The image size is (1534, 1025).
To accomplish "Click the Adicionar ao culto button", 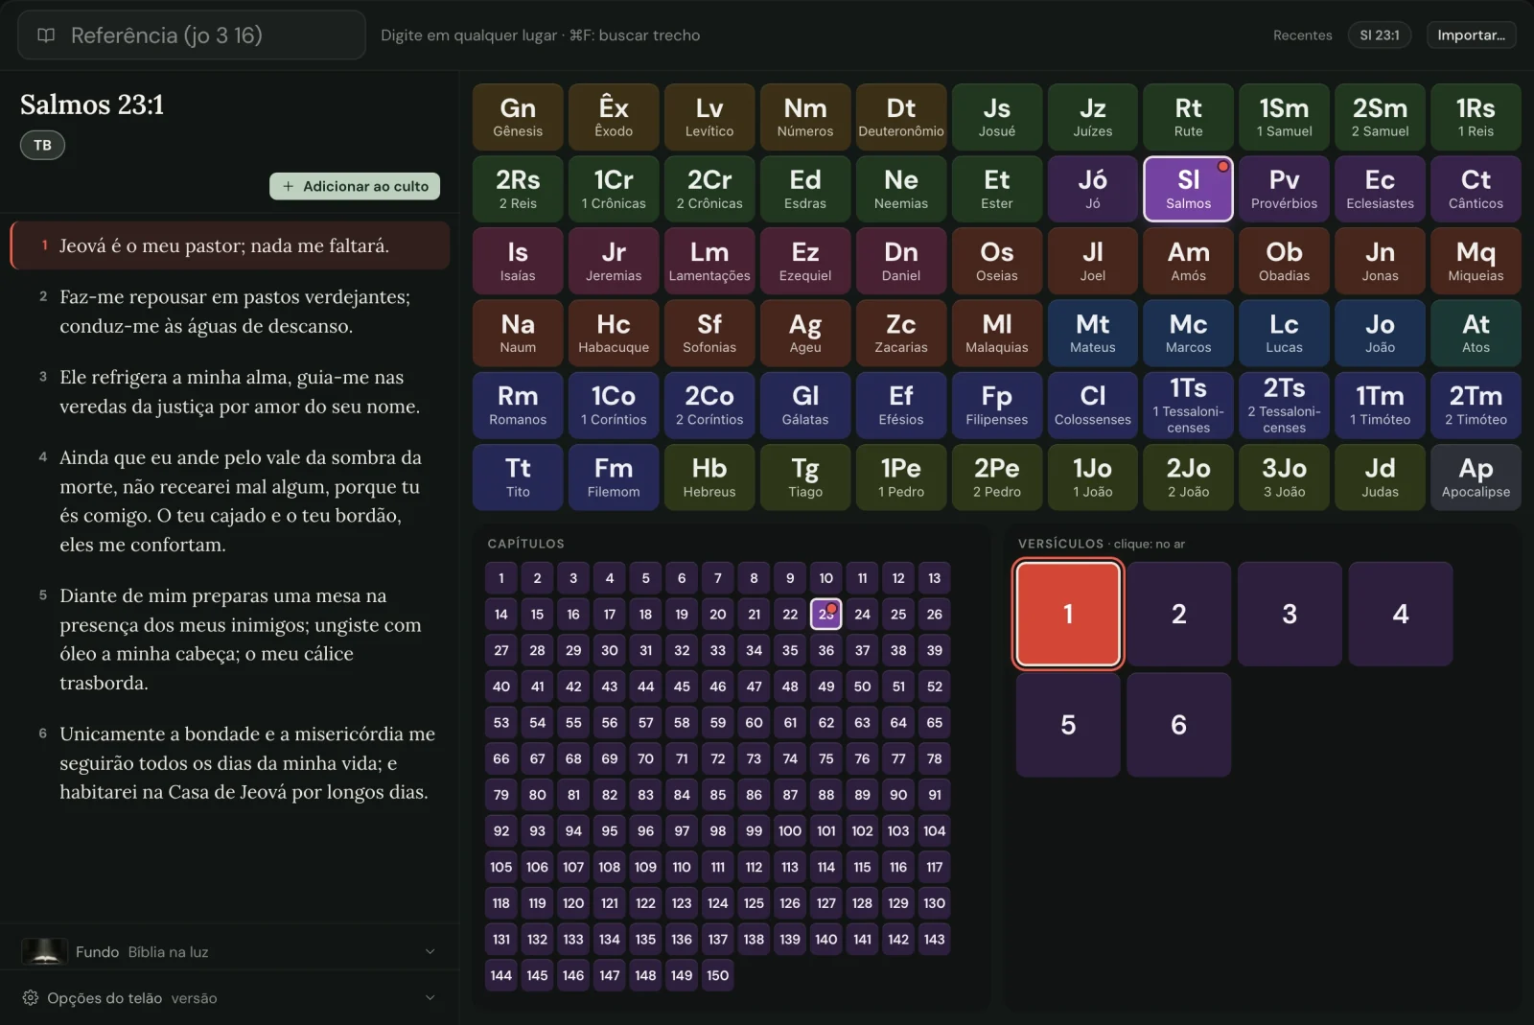I will click(x=355, y=186).
